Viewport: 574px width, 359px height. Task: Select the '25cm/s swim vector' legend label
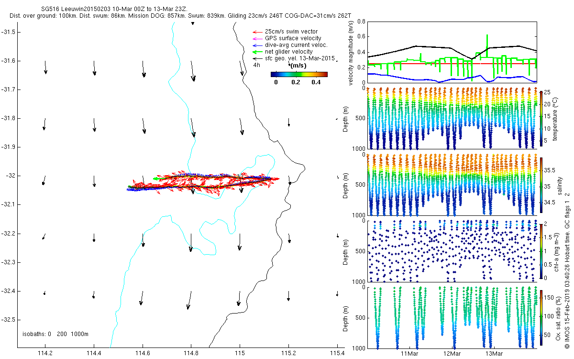click(291, 32)
